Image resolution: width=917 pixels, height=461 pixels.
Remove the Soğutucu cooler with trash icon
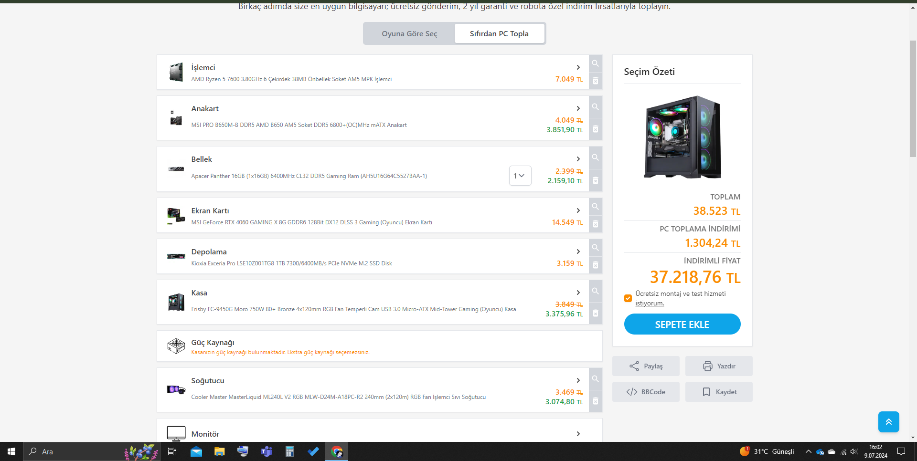point(596,401)
